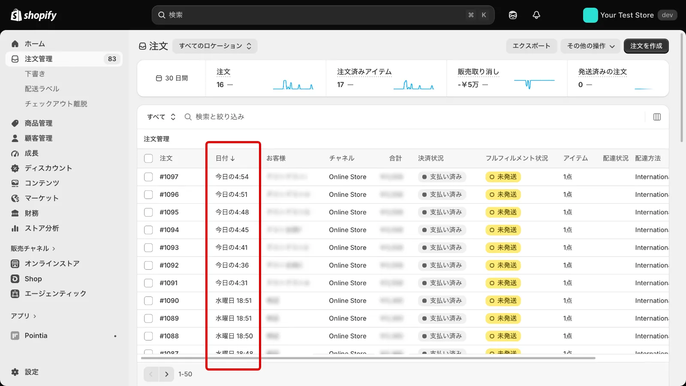The height and width of the screenshot is (386, 686).
Task: Open the その他の操作 dropdown
Action: (590, 46)
